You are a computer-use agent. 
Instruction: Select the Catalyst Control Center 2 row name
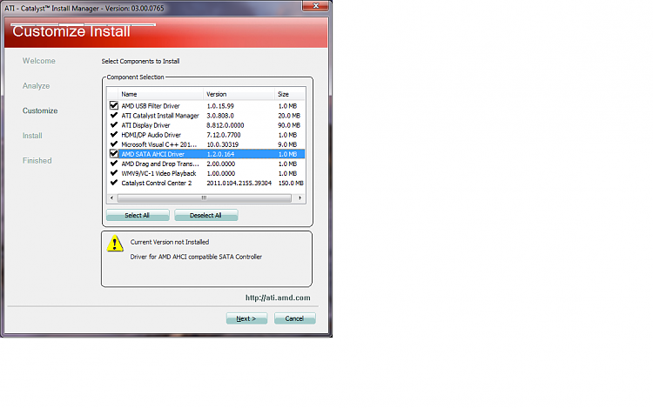coord(157,183)
